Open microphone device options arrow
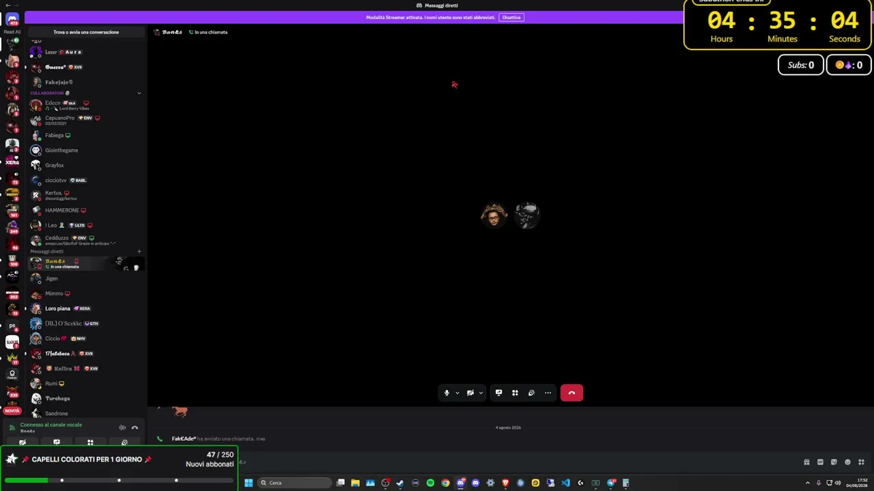874x491 pixels. tap(457, 393)
